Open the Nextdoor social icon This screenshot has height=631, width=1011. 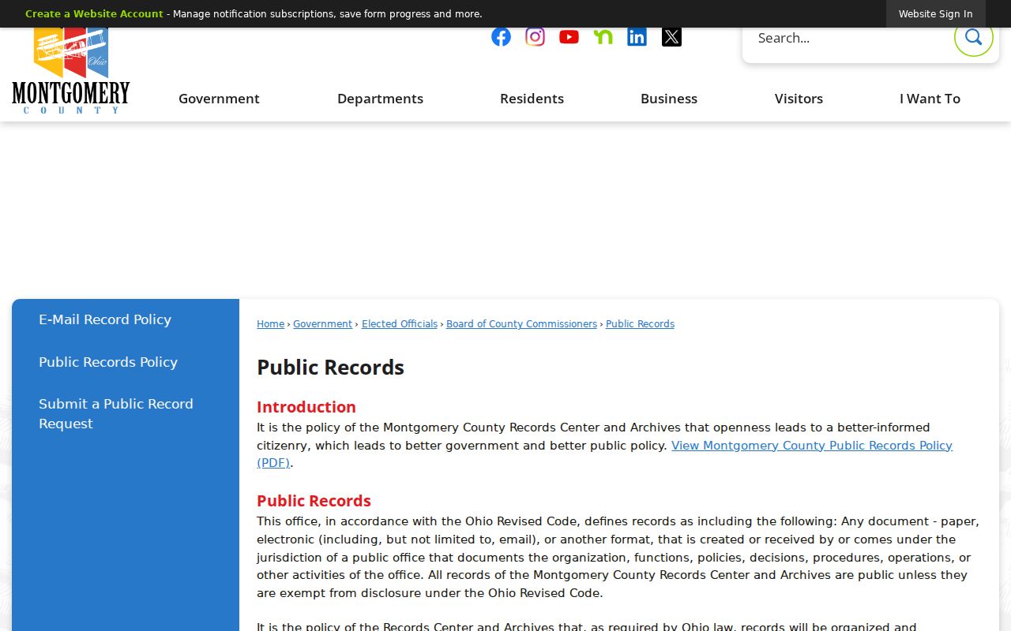click(603, 37)
